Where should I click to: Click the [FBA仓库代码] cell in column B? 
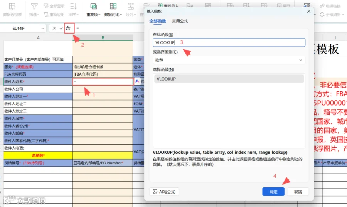[103, 74]
